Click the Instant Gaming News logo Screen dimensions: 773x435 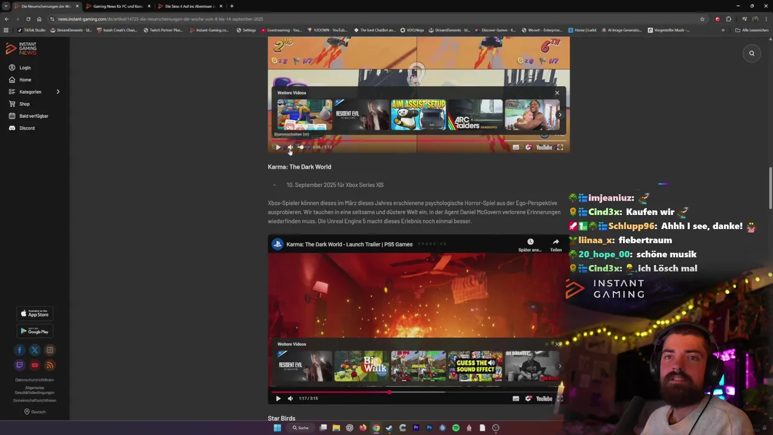[21, 48]
